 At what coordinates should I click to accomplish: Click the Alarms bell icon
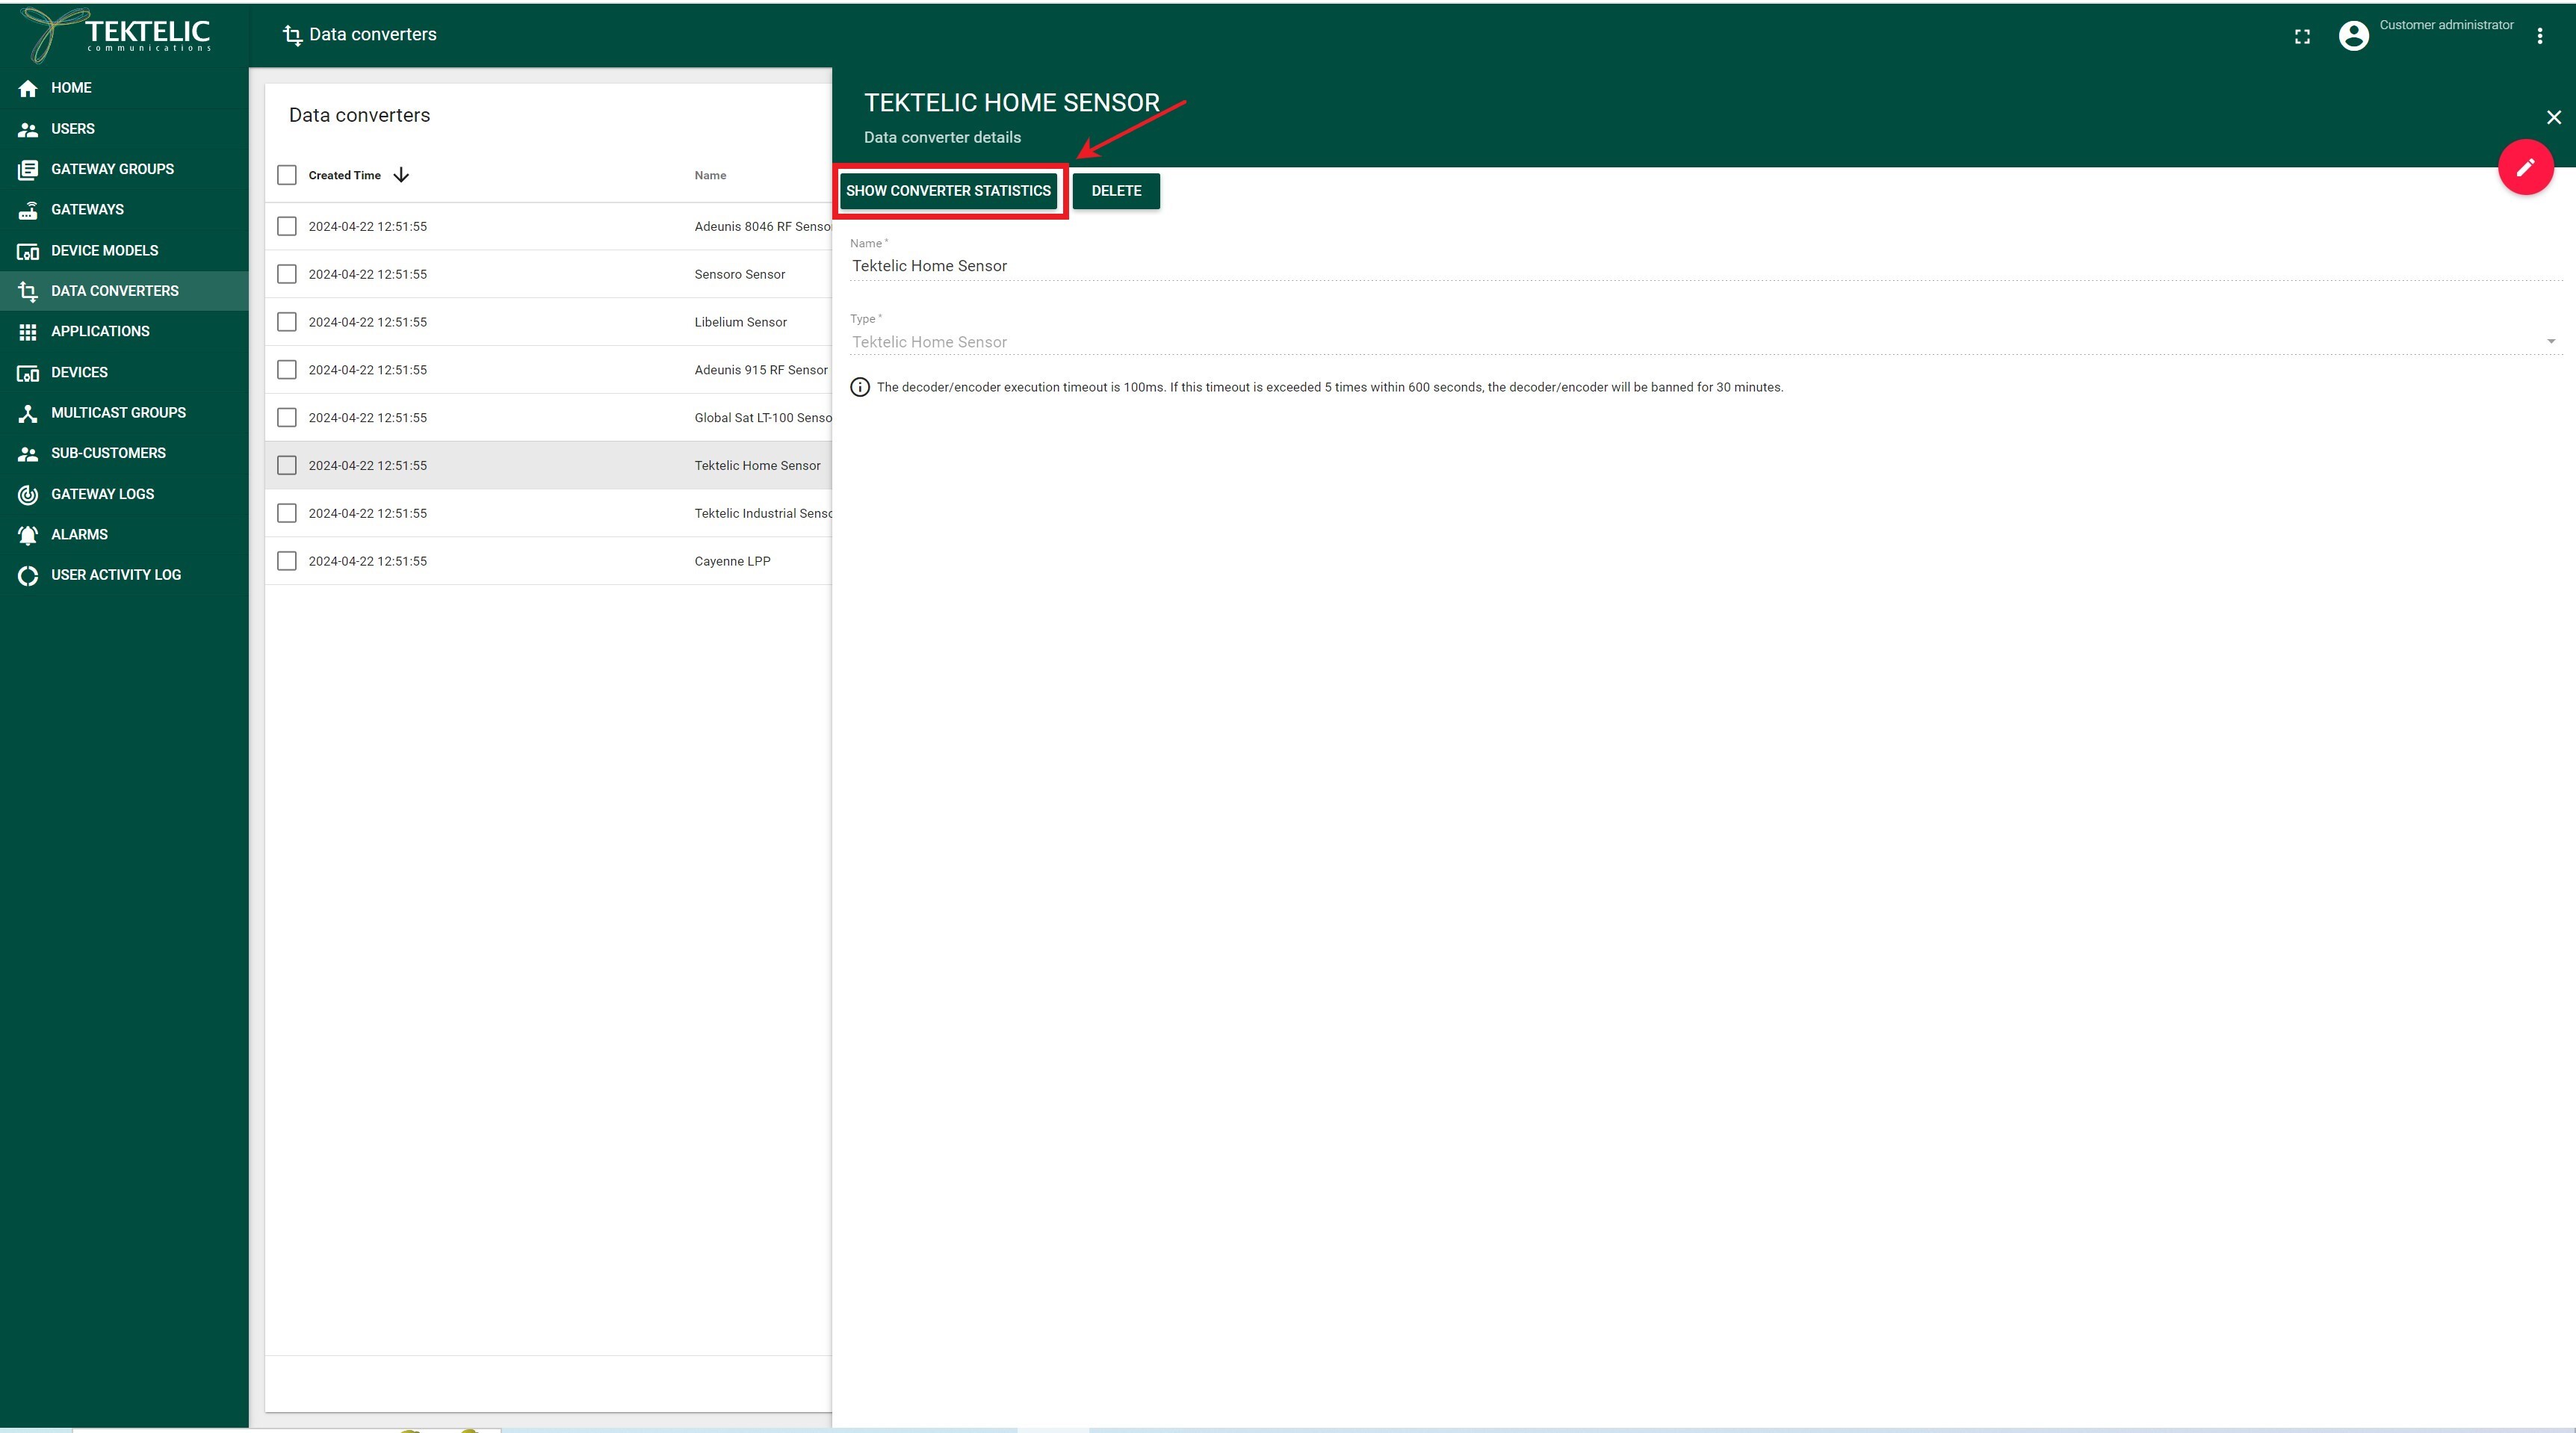pyautogui.click(x=28, y=535)
